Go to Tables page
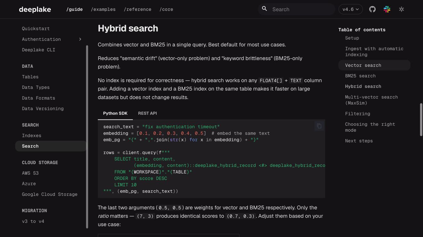 30,77
